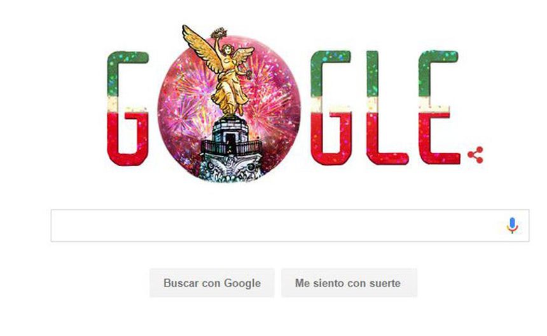Start voice search with the microphone icon
The height and width of the screenshot is (336, 547).
pyautogui.click(x=512, y=225)
